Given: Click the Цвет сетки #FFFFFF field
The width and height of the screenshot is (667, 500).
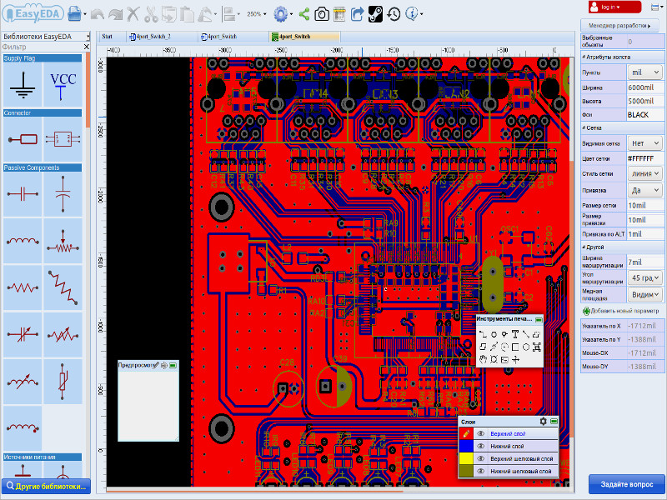Looking at the screenshot, I should click(x=645, y=158).
